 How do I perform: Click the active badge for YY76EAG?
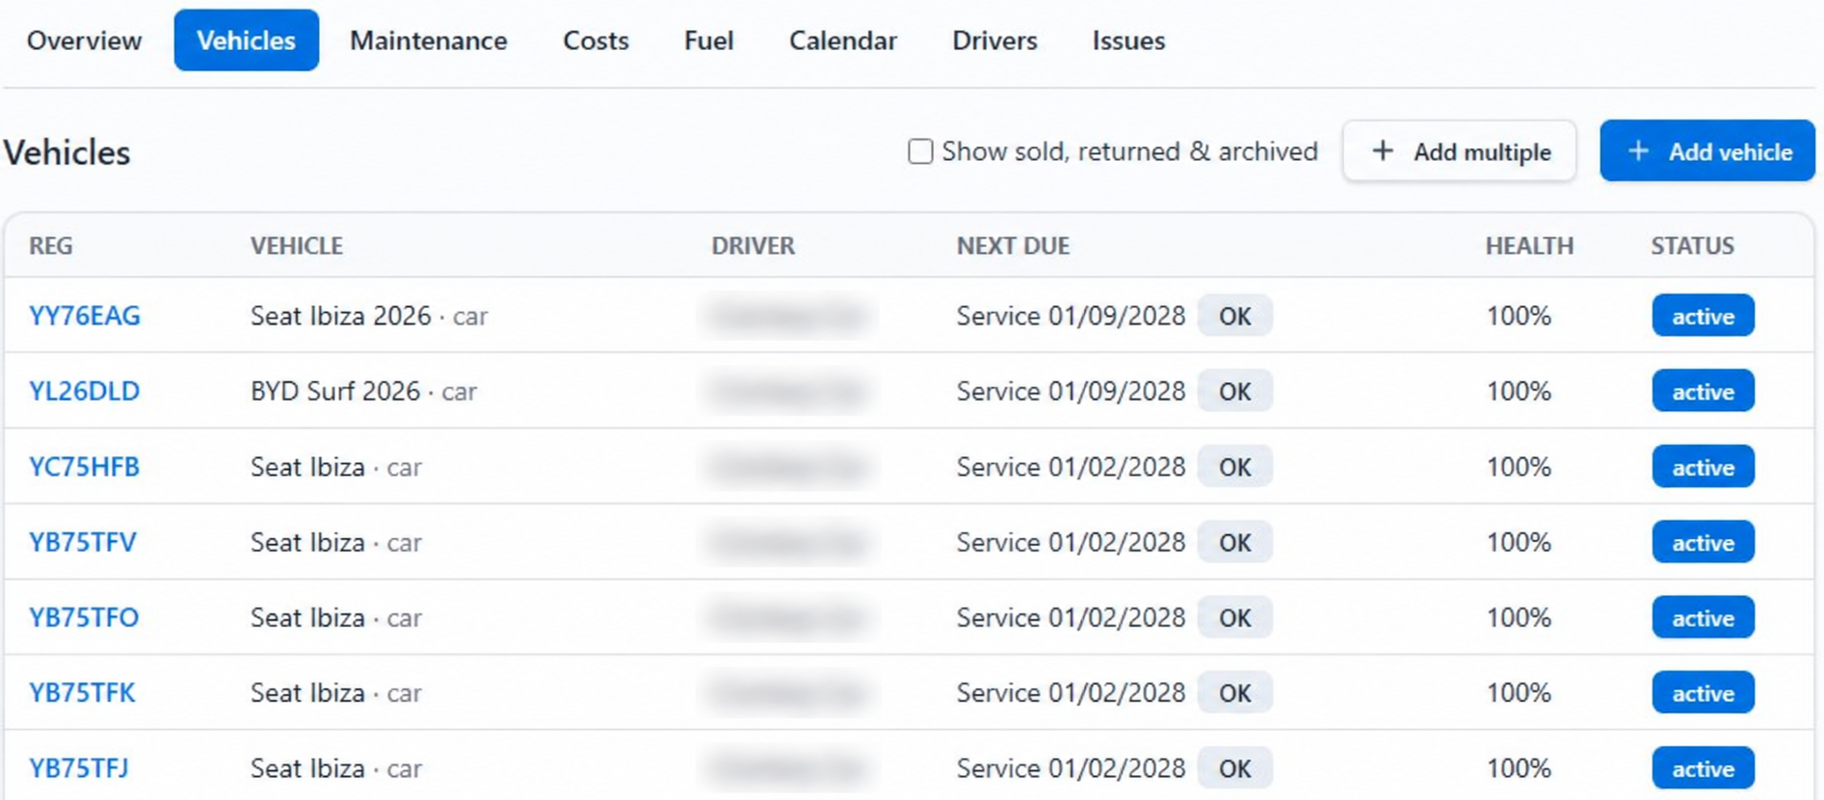point(1703,316)
